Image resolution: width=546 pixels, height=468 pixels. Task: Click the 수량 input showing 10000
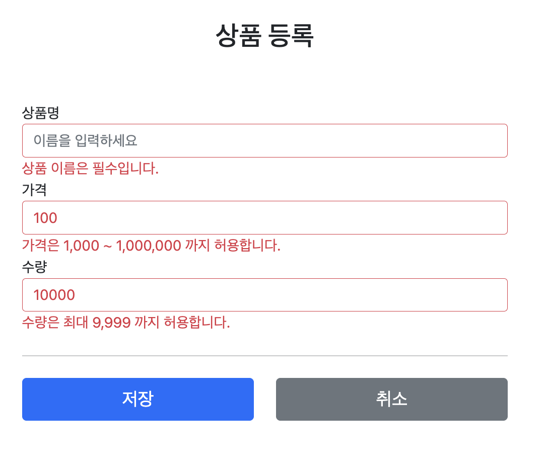pyautogui.click(x=265, y=295)
